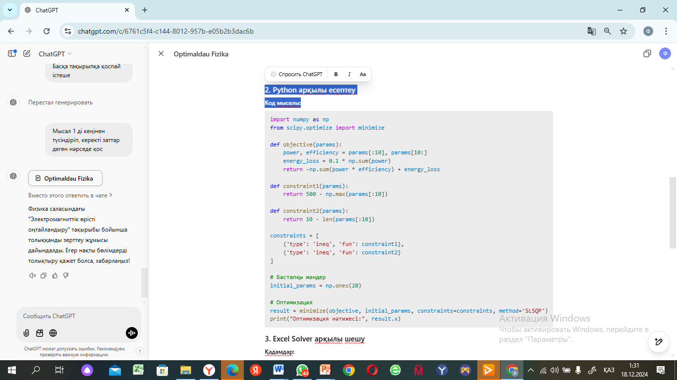Start voice mode with waveform button
677x380 pixels.
click(x=131, y=333)
